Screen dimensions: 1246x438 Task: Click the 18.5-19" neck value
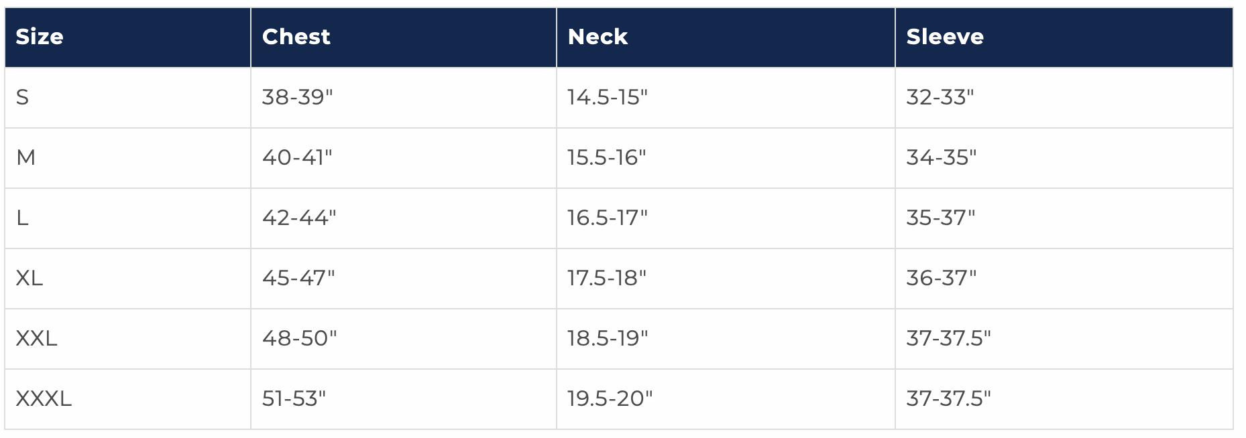click(x=607, y=339)
